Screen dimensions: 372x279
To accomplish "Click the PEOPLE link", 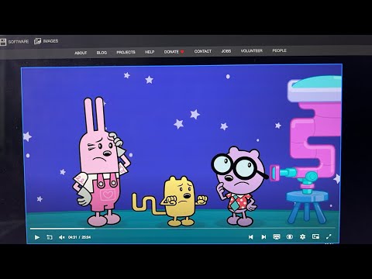I will pyautogui.click(x=279, y=50).
